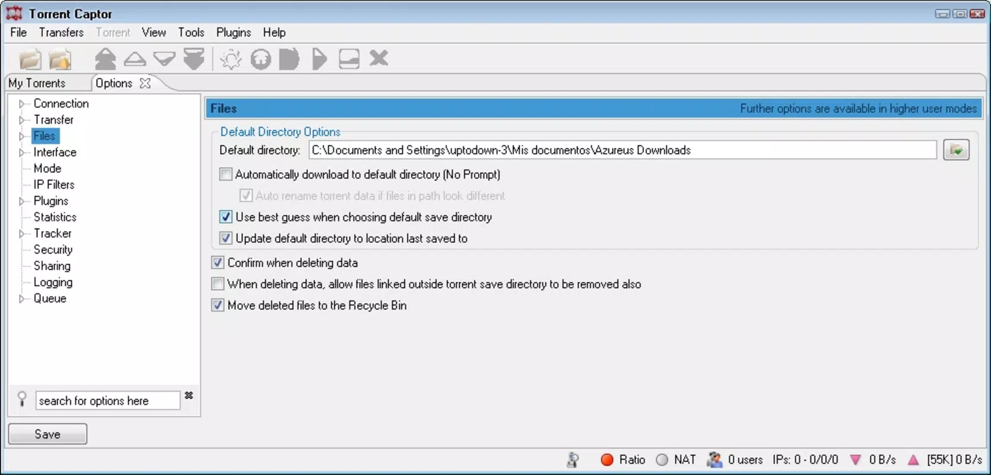
Task: Open the Plugins menu in menu bar
Action: (233, 33)
